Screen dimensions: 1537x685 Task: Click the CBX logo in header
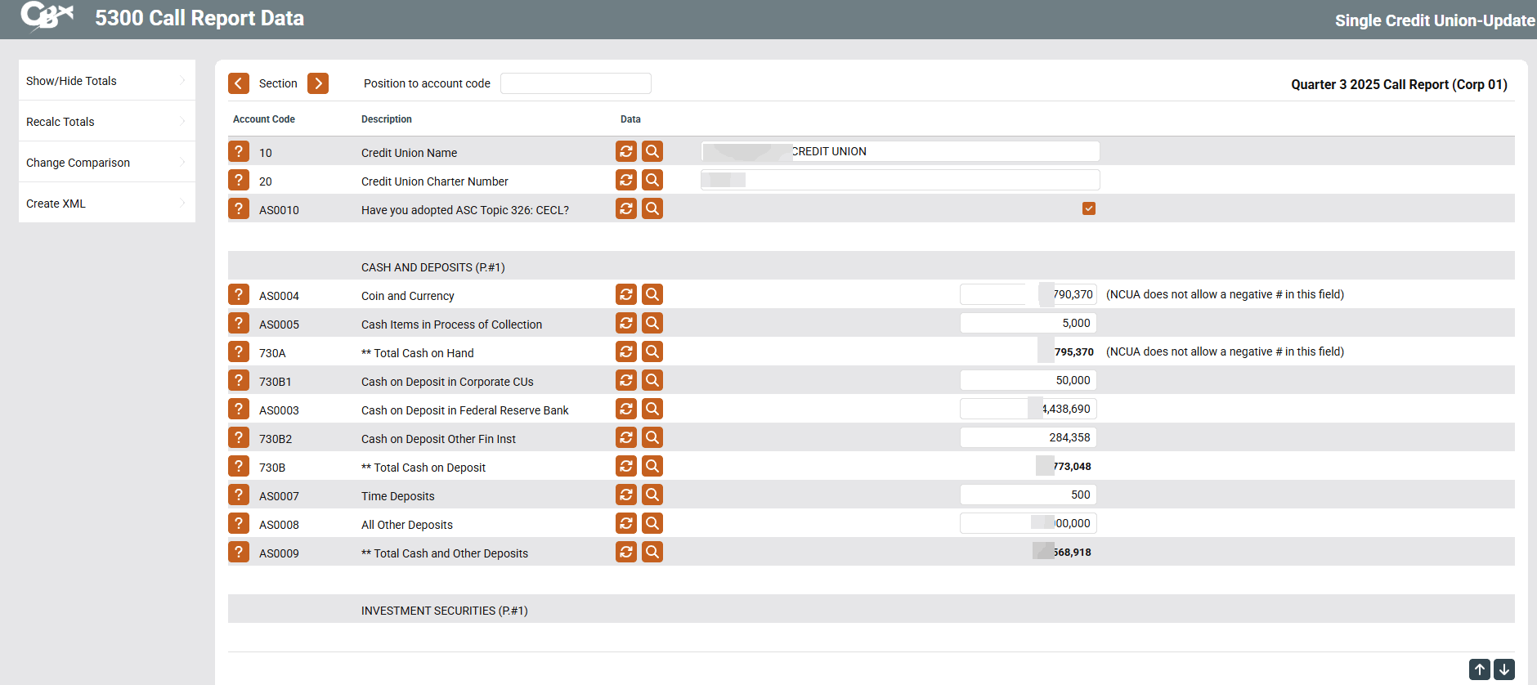click(47, 16)
